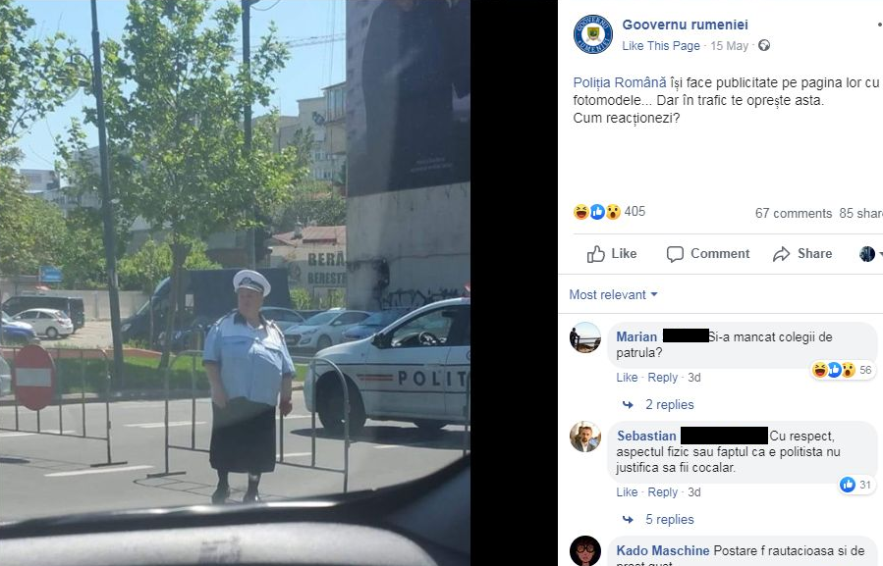This screenshot has height=566, width=883.
Task: Open the acting-as profile selector dropdown
Action: (870, 254)
